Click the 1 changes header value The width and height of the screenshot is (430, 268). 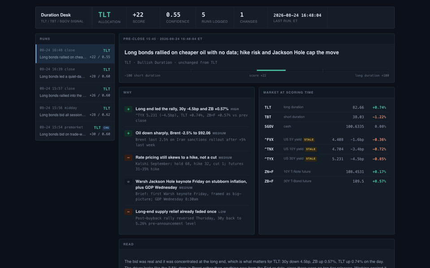click(x=242, y=15)
